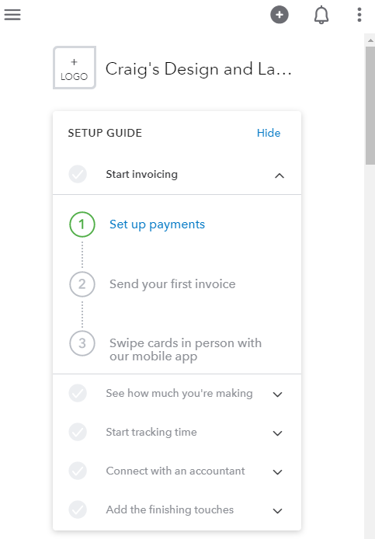The width and height of the screenshot is (375, 539).
Task: Open the Set up payments link
Action: (157, 224)
